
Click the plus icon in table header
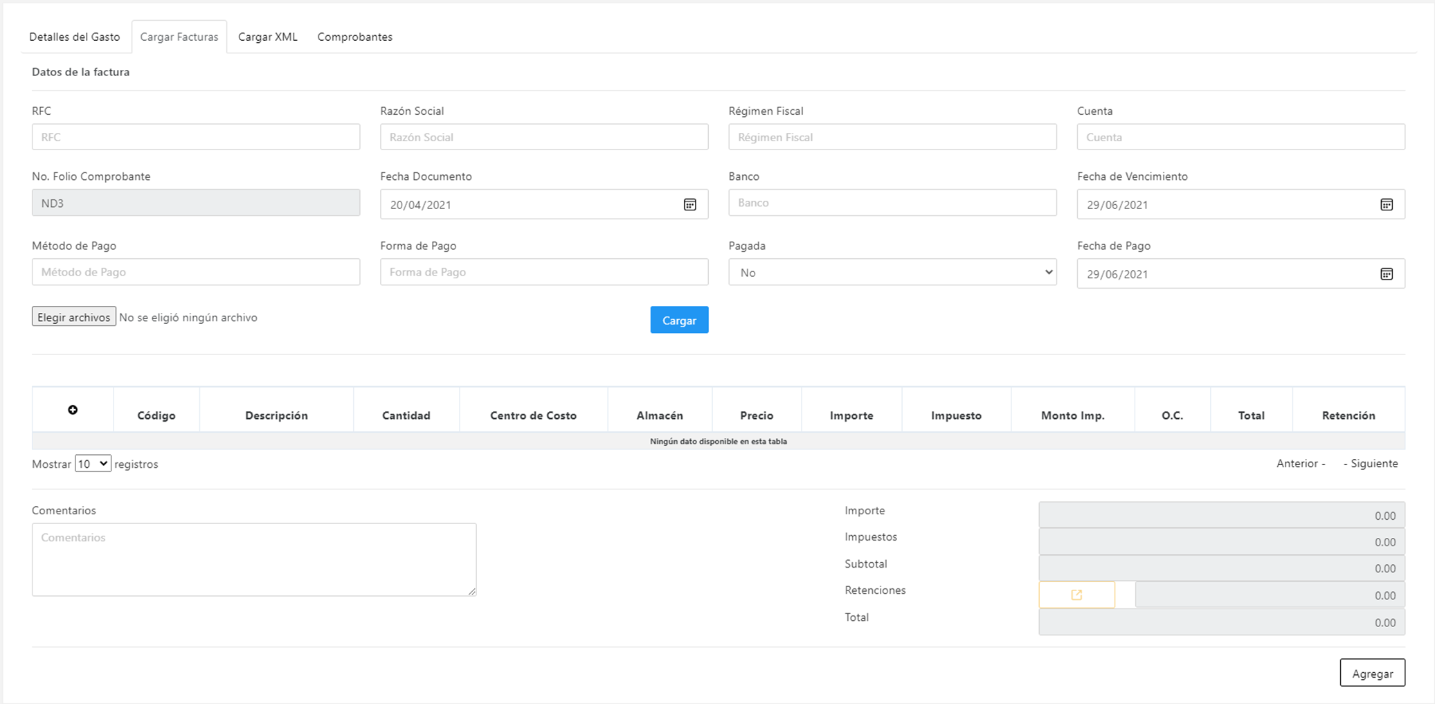[73, 410]
